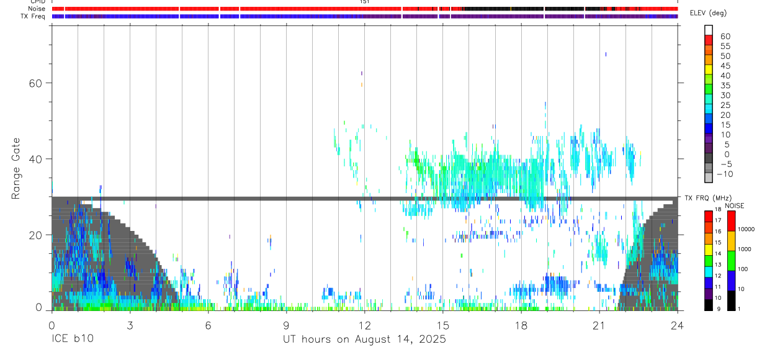Click the x-axis tick label "0"
The image size is (762, 352).
pyautogui.click(x=52, y=324)
